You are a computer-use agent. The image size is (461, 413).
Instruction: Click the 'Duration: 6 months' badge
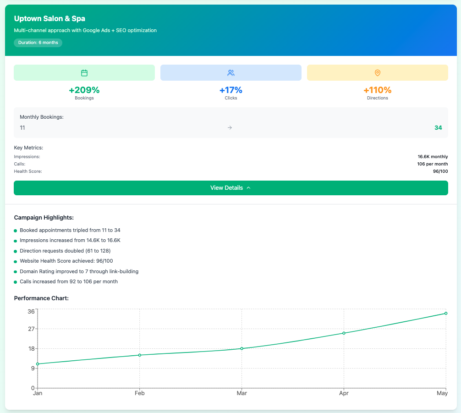pos(38,43)
